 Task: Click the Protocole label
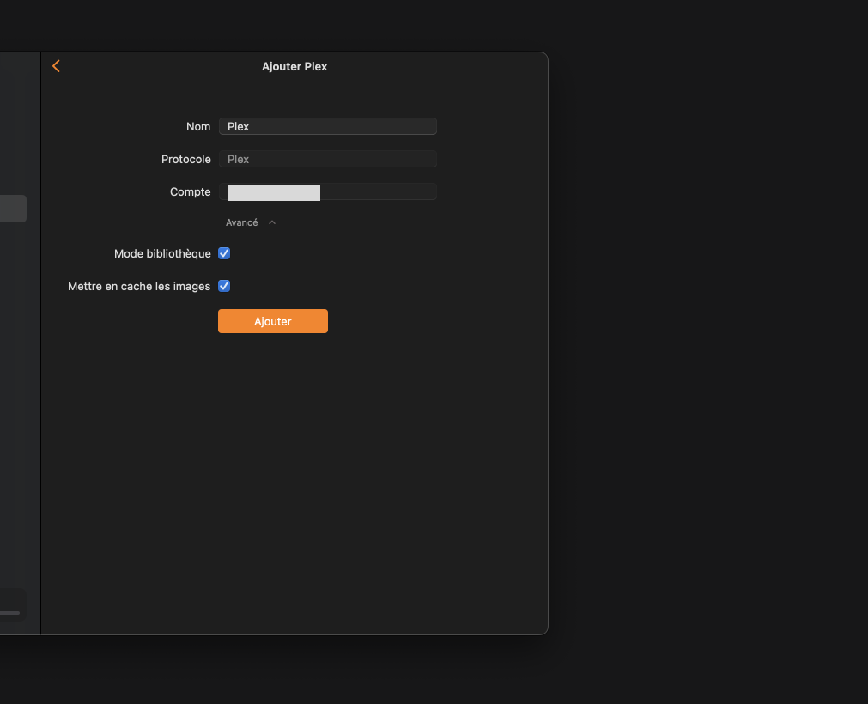pos(186,160)
